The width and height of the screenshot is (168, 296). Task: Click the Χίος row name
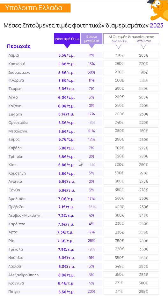(x=12, y=165)
